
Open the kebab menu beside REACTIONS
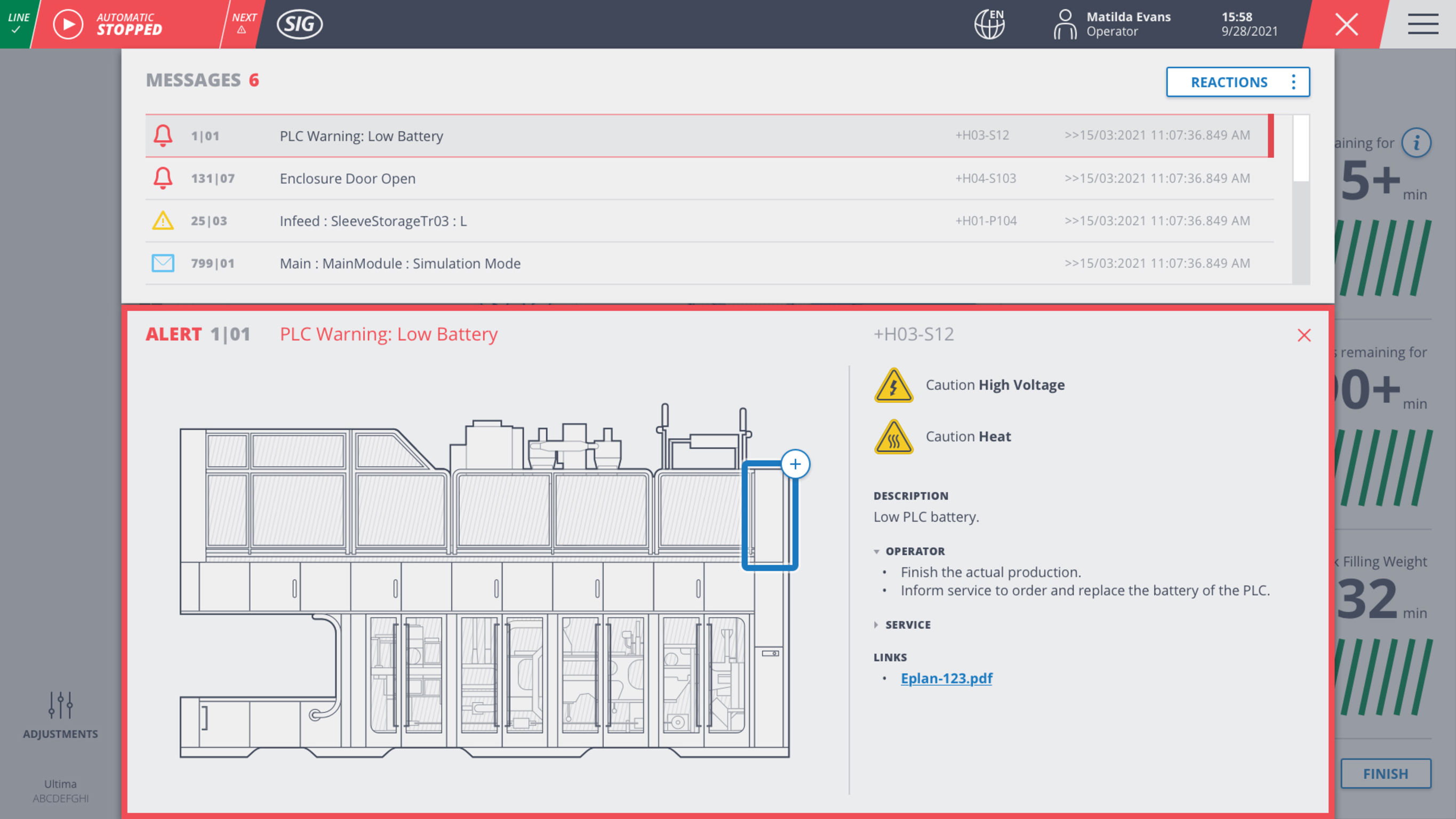pos(1294,82)
